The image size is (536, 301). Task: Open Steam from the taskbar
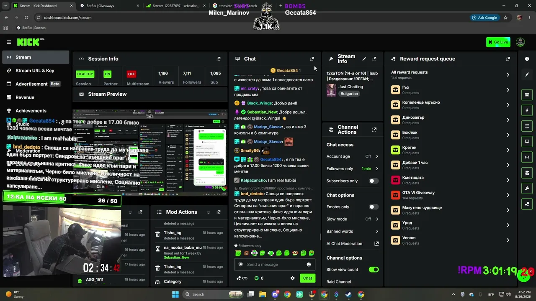[x=348, y=294]
